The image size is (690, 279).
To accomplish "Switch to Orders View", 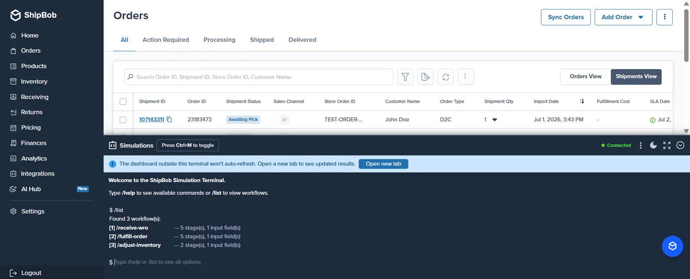I will [586, 76].
